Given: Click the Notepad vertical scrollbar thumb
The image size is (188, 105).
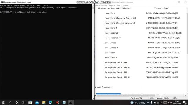Looking at the screenshot, I should 187,33.
